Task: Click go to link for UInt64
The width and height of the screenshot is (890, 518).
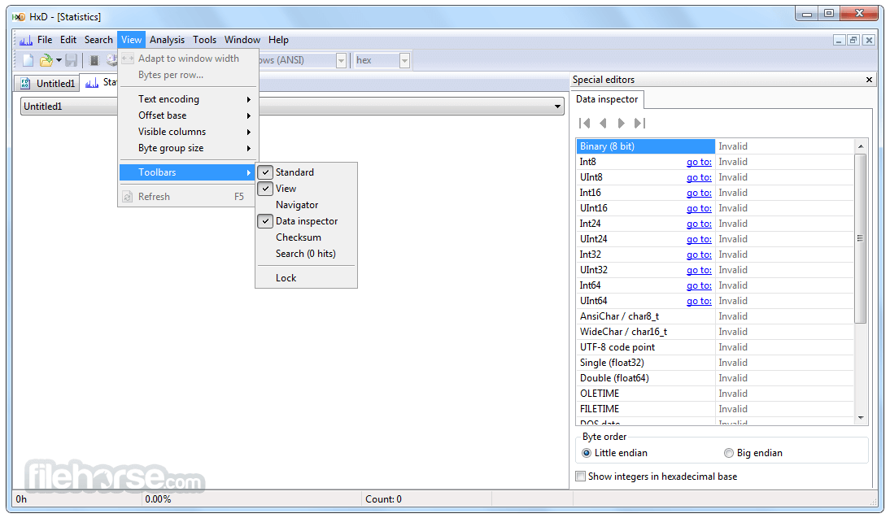Action: pos(699,301)
